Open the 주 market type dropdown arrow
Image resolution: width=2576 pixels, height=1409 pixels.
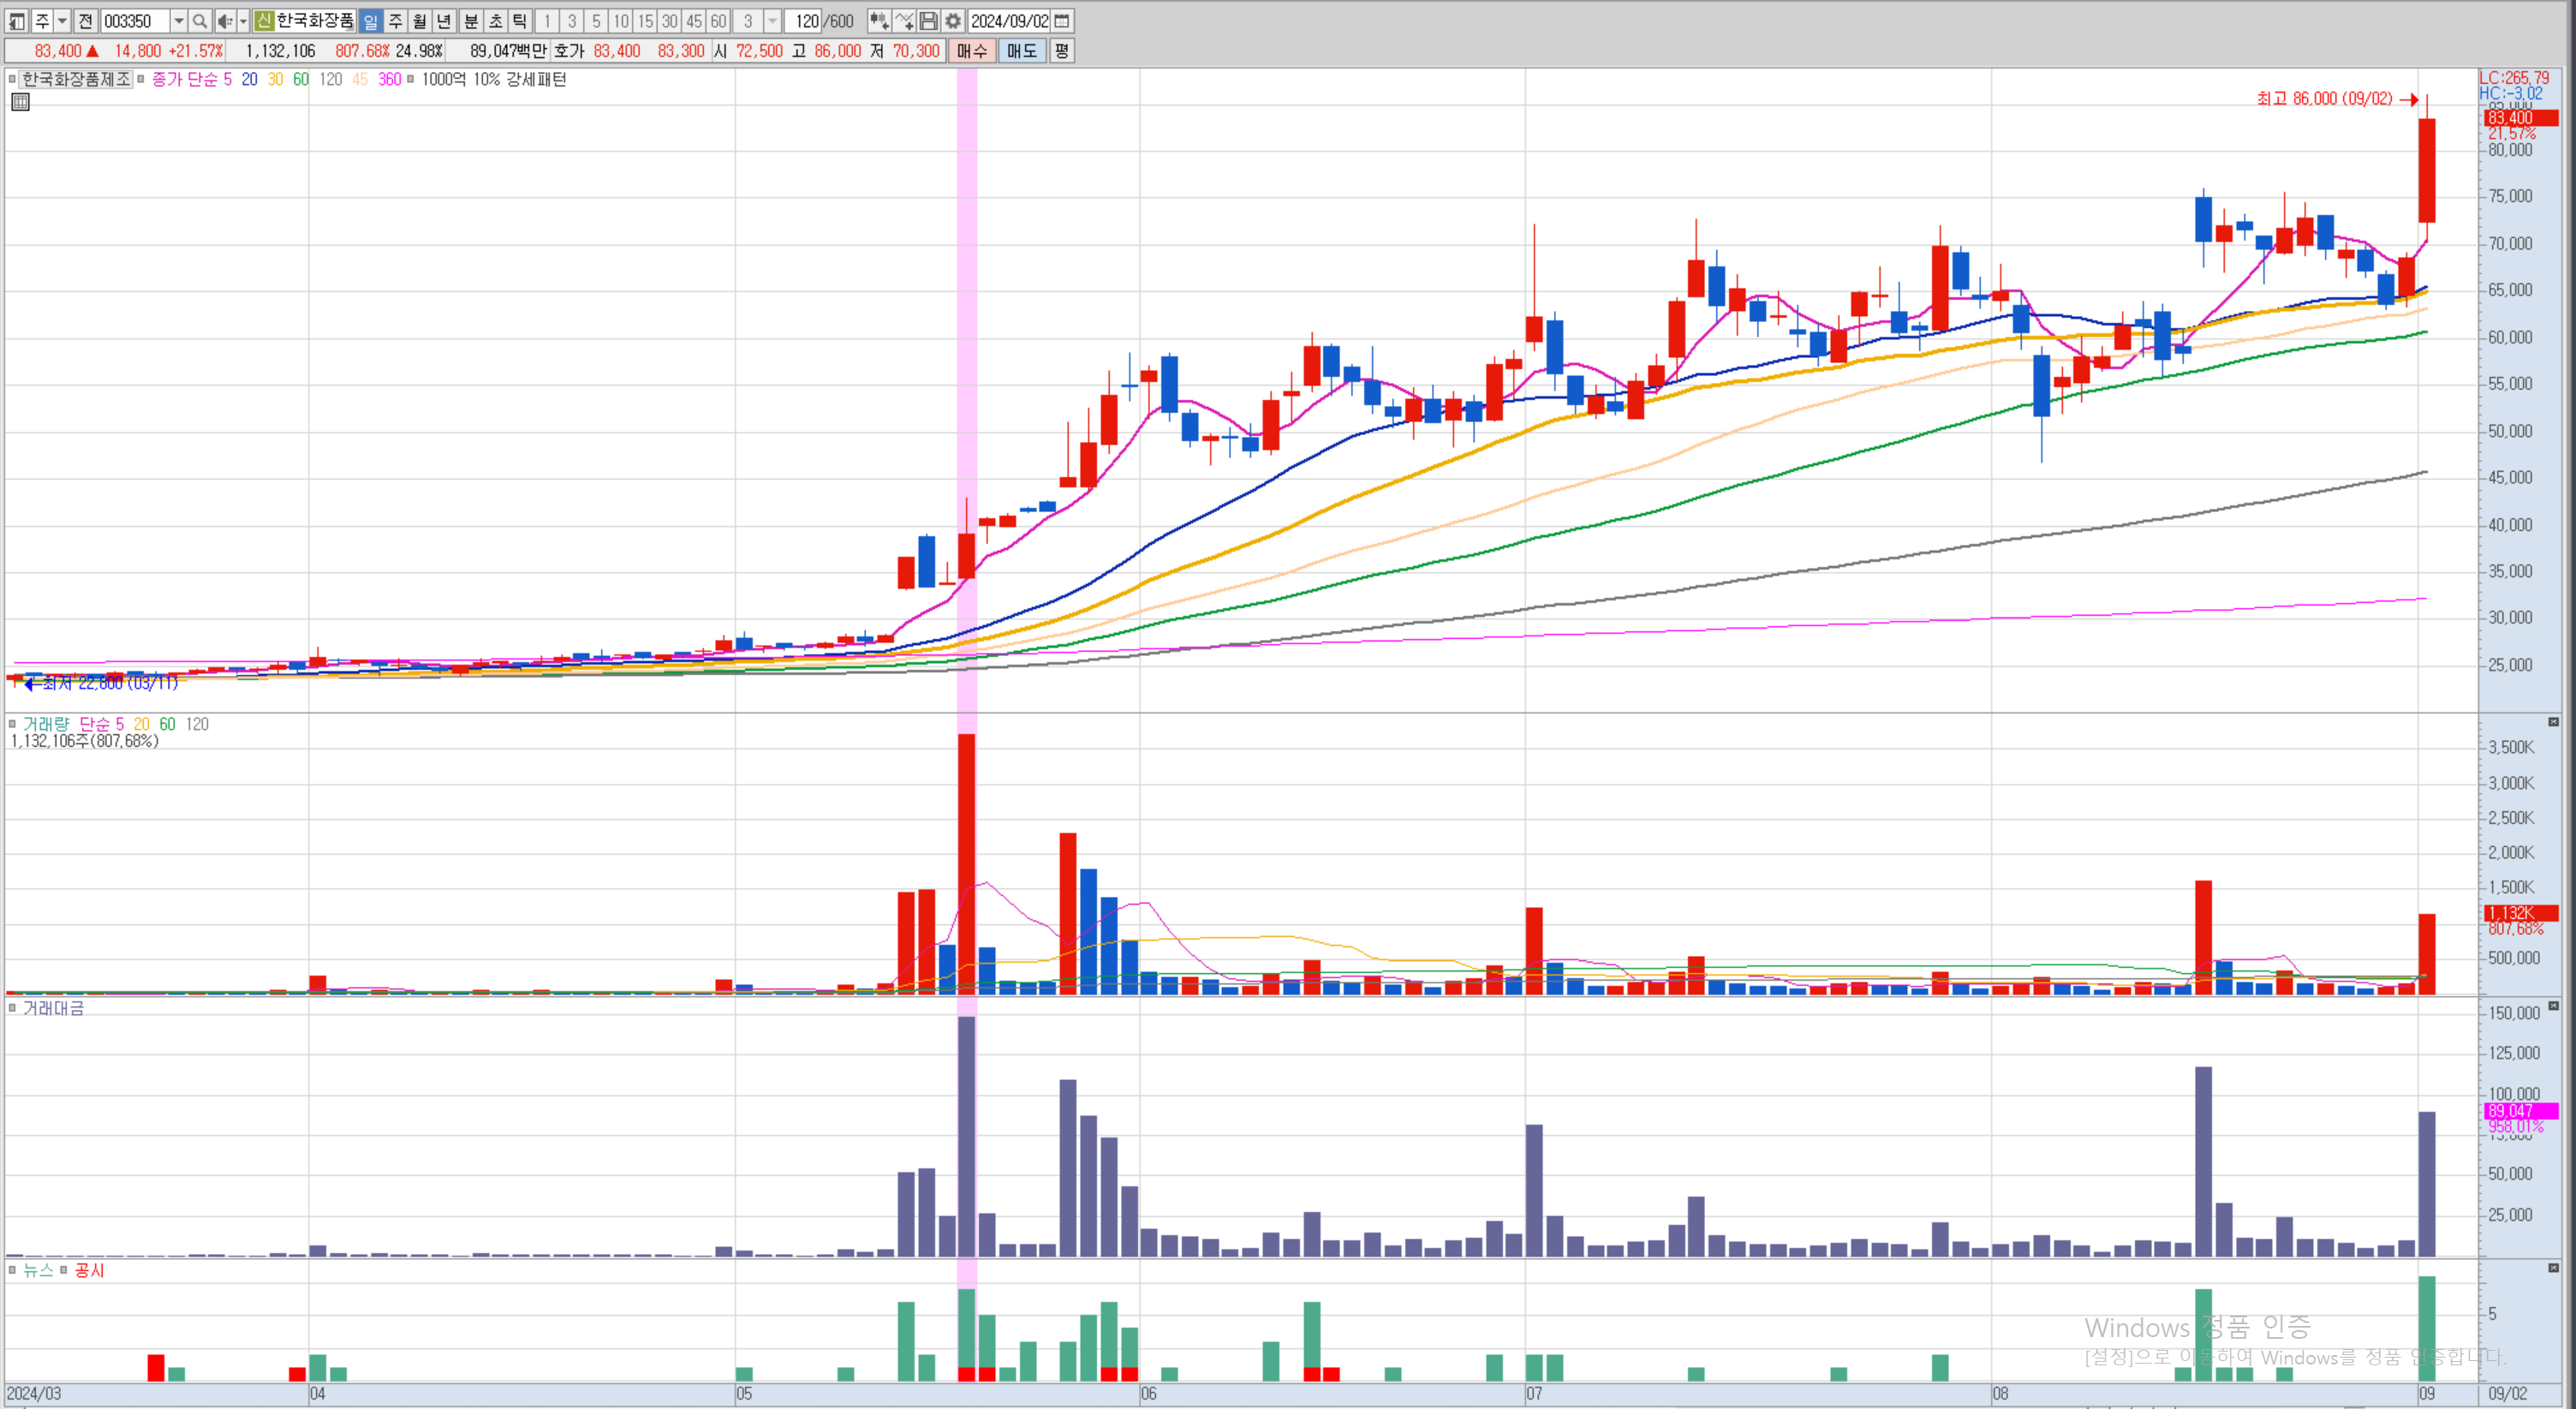[x=62, y=21]
